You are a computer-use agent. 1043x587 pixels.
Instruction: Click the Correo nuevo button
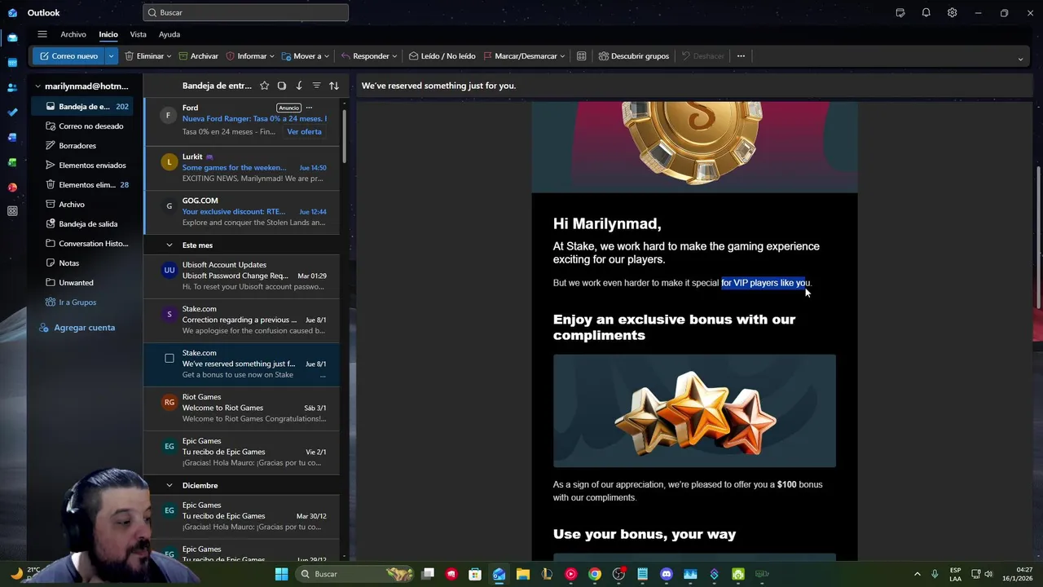pyautogui.click(x=68, y=56)
